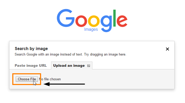Click the white dialog area beside the heading
The width and height of the screenshot is (185, 103).
(x=106, y=49)
